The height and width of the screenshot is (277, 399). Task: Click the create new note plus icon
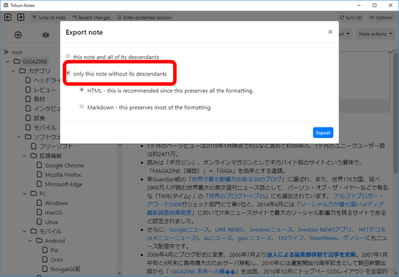[x=18, y=35]
